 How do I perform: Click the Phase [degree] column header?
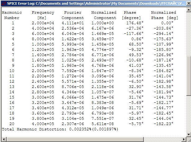point(131,15)
